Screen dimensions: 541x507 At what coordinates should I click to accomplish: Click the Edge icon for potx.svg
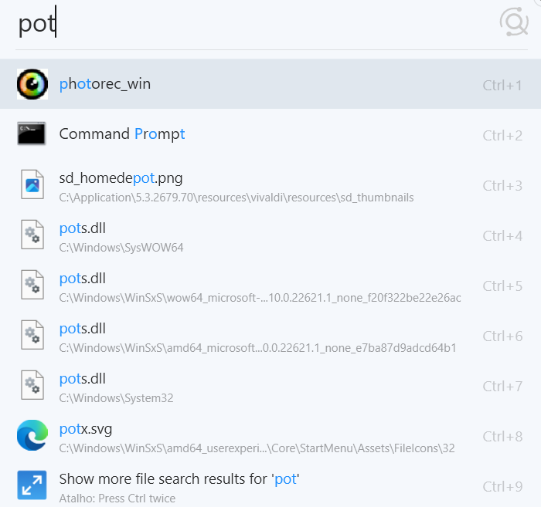pos(32,435)
